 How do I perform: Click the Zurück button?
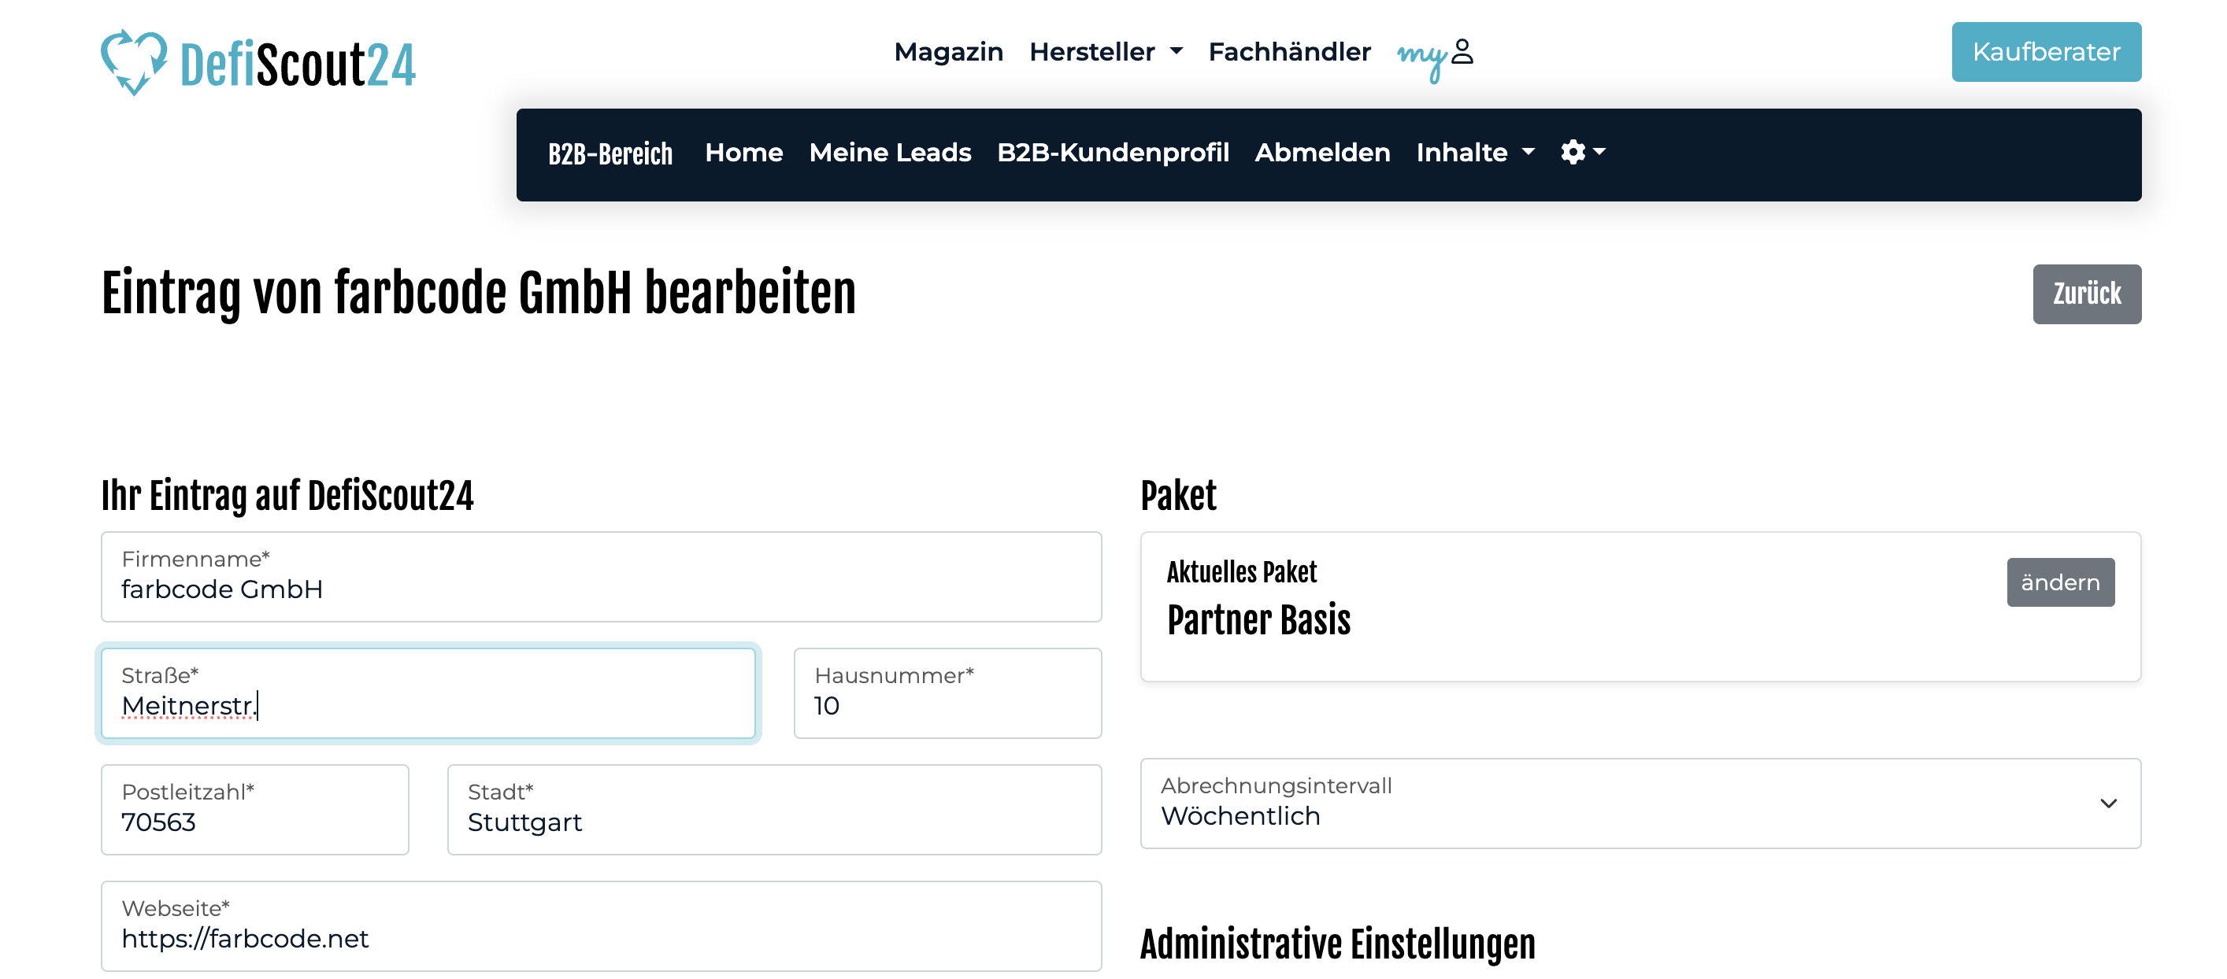[2086, 294]
